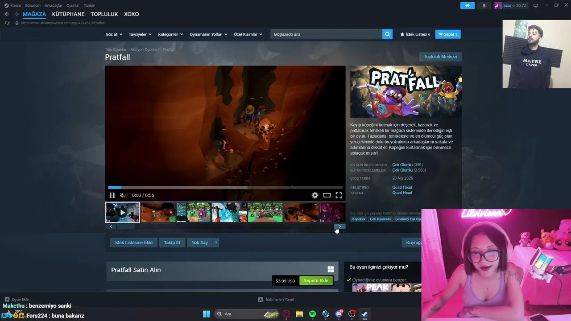Select the first trailer thumbnail with play icon
This screenshot has height=321, width=571.
(123, 212)
